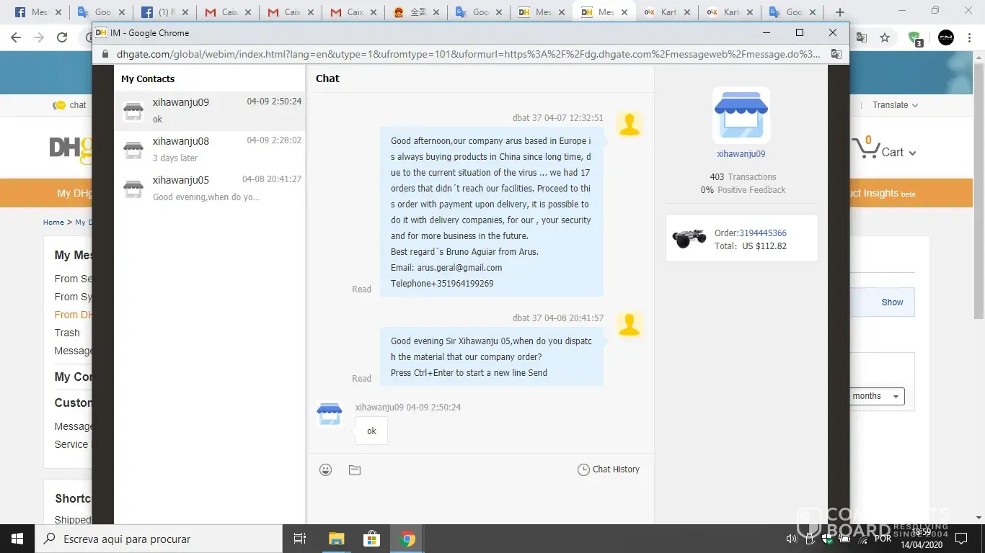Click the RC car product thumbnail
The height and width of the screenshot is (553, 985).
tap(689, 238)
